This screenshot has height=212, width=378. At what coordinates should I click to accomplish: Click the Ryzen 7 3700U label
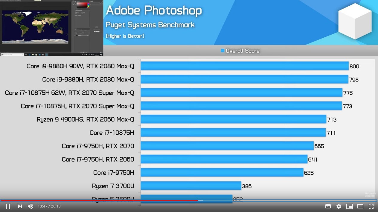click(x=113, y=186)
